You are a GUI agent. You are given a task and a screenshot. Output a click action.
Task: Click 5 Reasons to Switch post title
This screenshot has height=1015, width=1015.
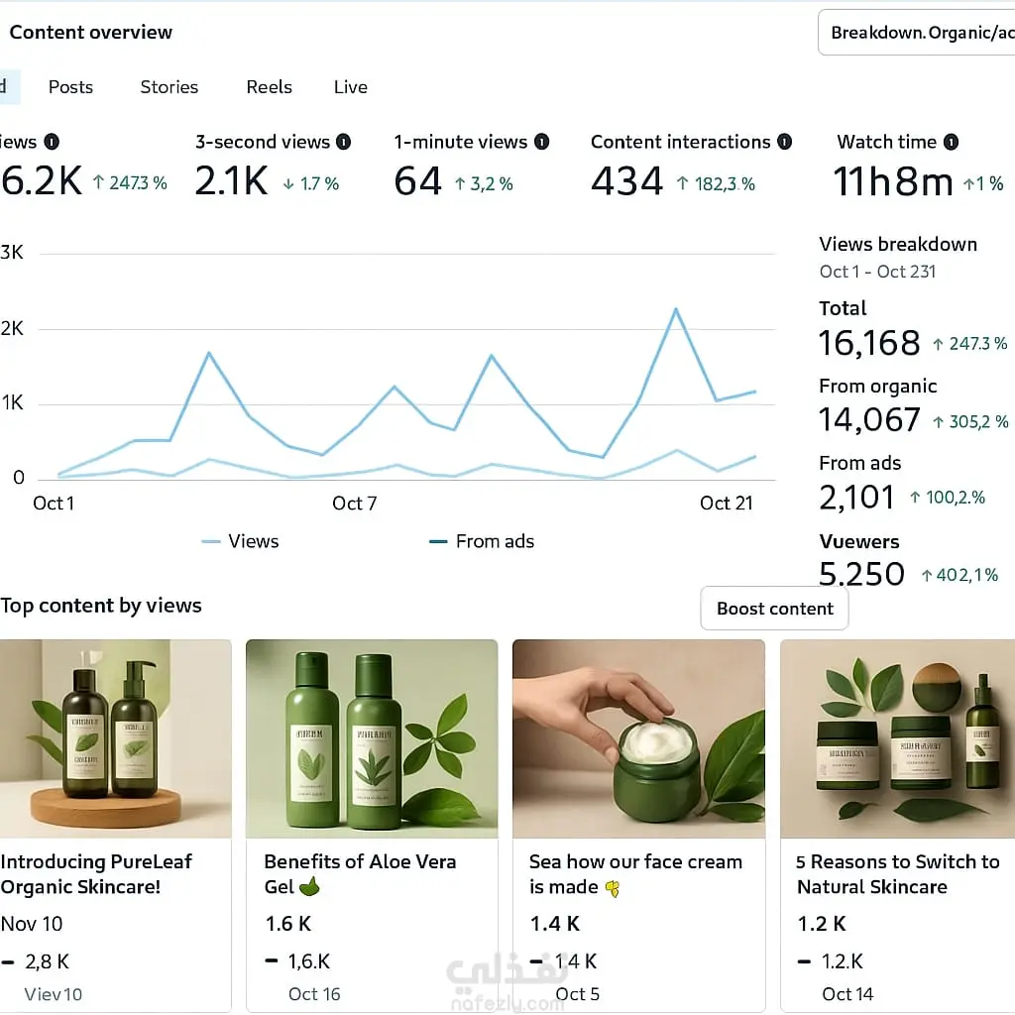[x=898, y=874]
